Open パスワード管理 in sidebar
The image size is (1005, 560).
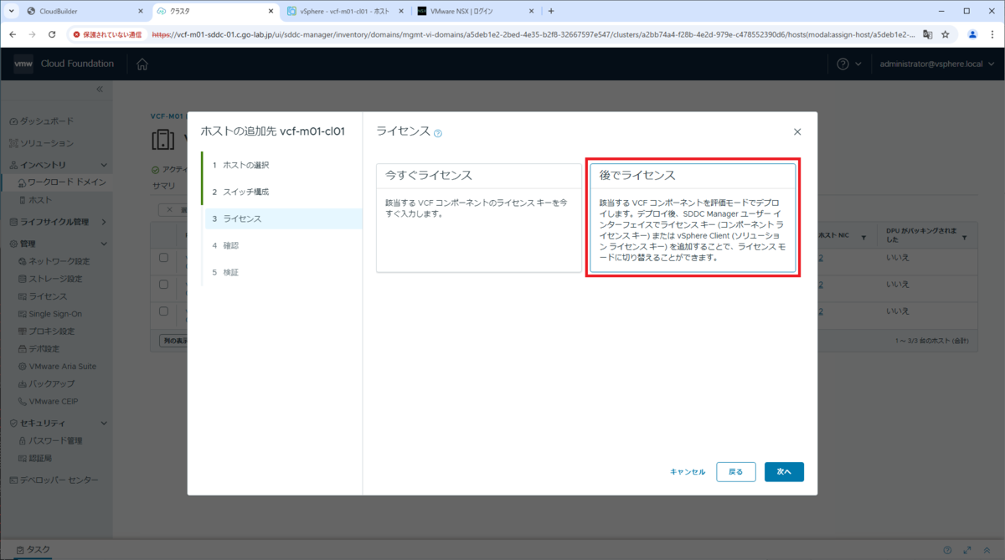[x=55, y=441]
